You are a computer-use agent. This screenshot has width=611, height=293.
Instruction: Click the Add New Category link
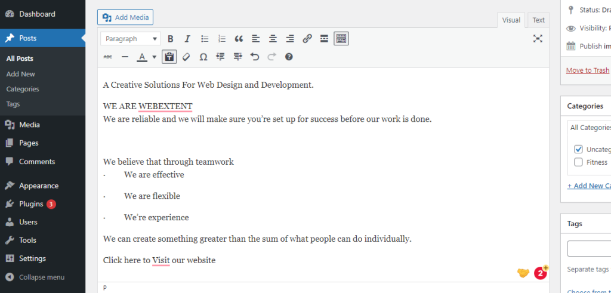[589, 186]
